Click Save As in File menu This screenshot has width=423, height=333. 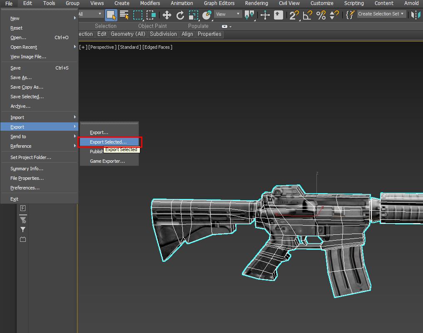(x=21, y=77)
